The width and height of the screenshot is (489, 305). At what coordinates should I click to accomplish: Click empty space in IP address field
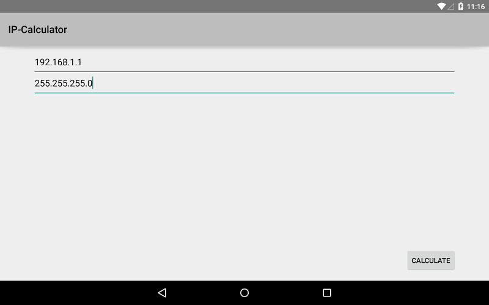(x=268, y=62)
